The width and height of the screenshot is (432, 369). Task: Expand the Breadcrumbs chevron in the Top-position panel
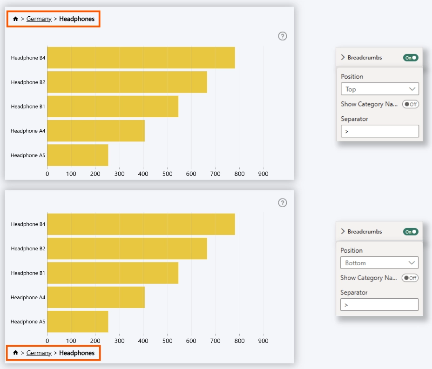tap(343, 58)
